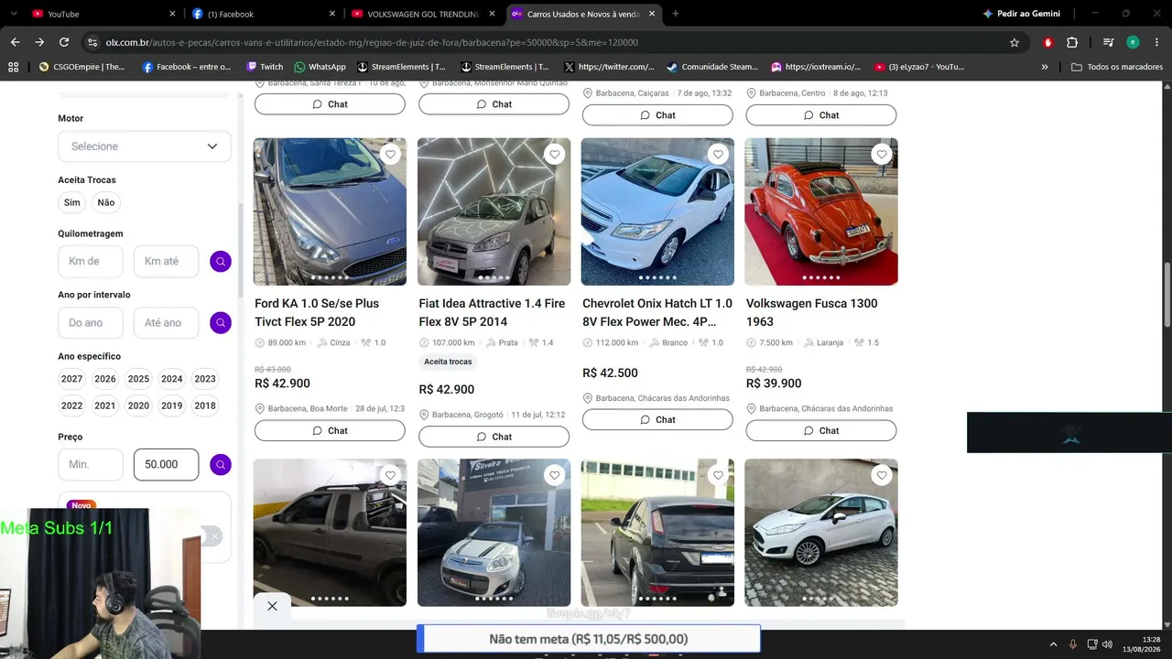
Task: Show hidden system tray icons
Action: tap(1053, 644)
